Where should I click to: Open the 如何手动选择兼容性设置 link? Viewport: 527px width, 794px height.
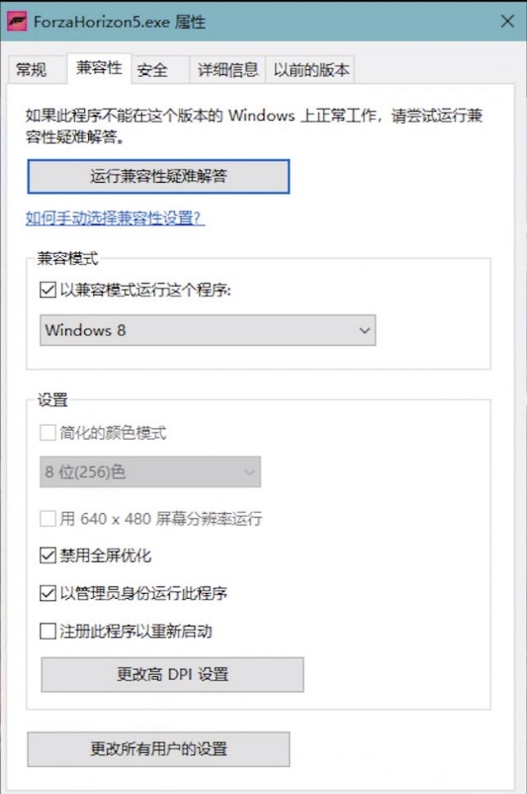(x=115, y=218)
